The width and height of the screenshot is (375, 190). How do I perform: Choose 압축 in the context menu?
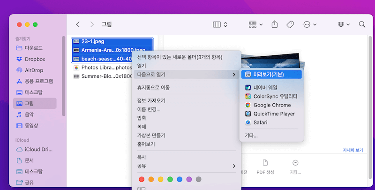186,118
